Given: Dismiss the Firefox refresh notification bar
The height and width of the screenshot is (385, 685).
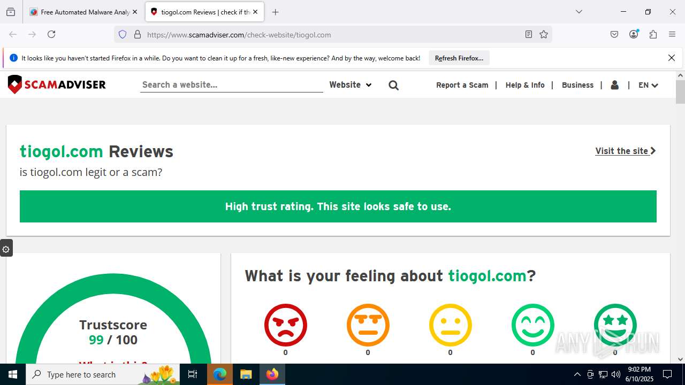Looking at the screenshot, I should [x=672, y=58].
